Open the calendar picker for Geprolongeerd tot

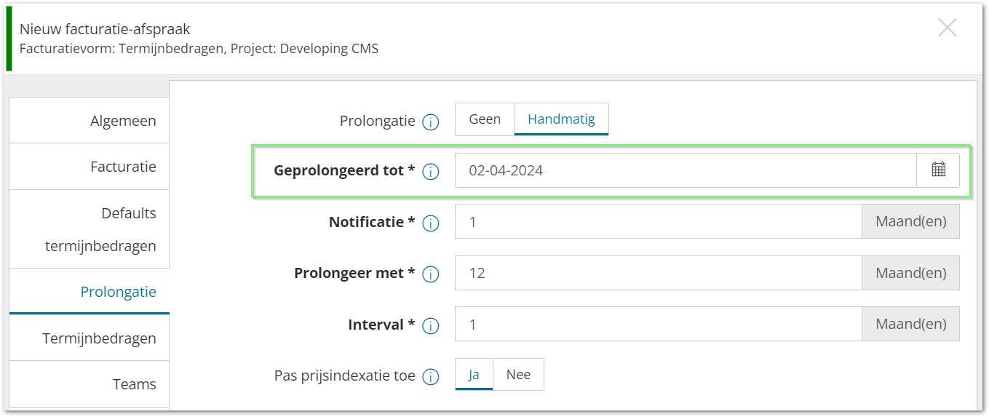click(x=938, y=170)
